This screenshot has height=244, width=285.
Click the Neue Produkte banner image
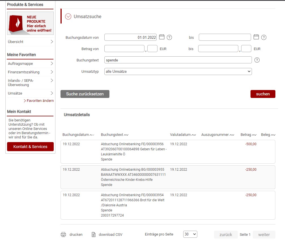pos(30,23)
